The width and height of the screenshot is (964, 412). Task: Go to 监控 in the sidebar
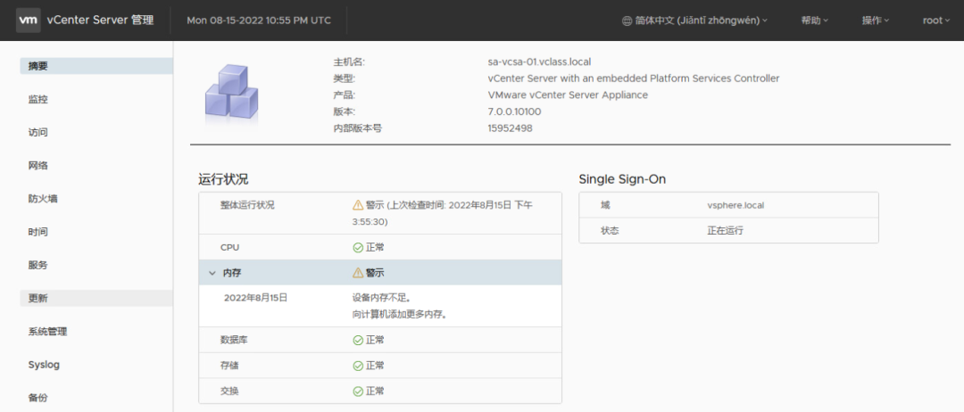tap(38, 99)
